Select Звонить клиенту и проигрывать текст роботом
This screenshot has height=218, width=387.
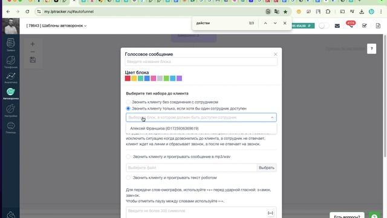[128, 177]
